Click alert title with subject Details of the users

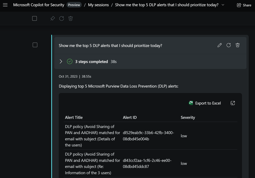tap(92, 136)
